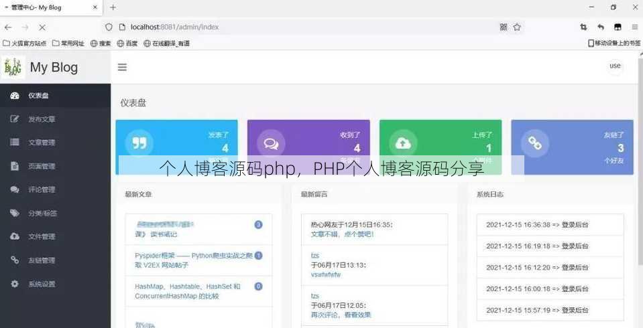This screenshot has height=328, width=643.
Task: Open the use user avatar menu
Action: (615, 66)
